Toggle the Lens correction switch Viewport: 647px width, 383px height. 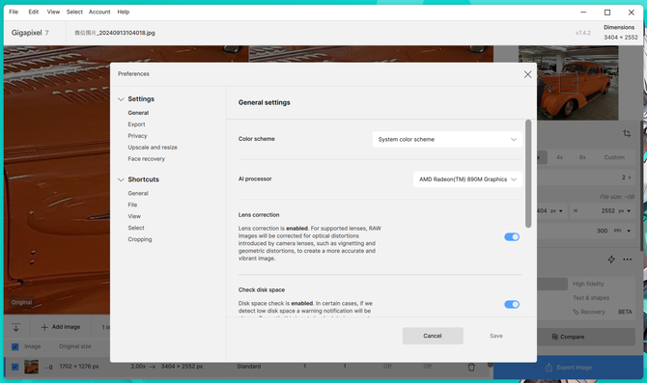coord(512,236)
